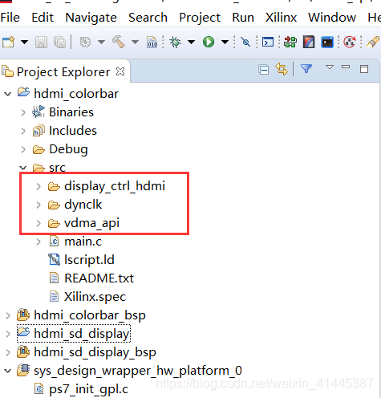Click the pen marker toolbar icon
Viewport: 381px width, 398px height.
click(x=373, y=42)
